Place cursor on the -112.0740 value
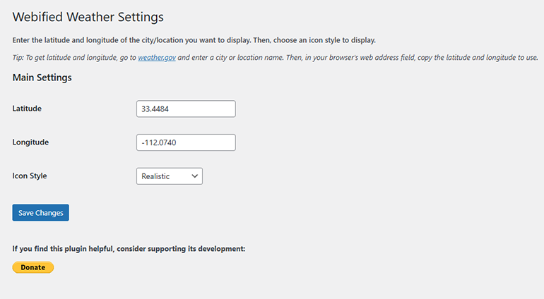This screenshot has height=299, width=544. point(158,142)
